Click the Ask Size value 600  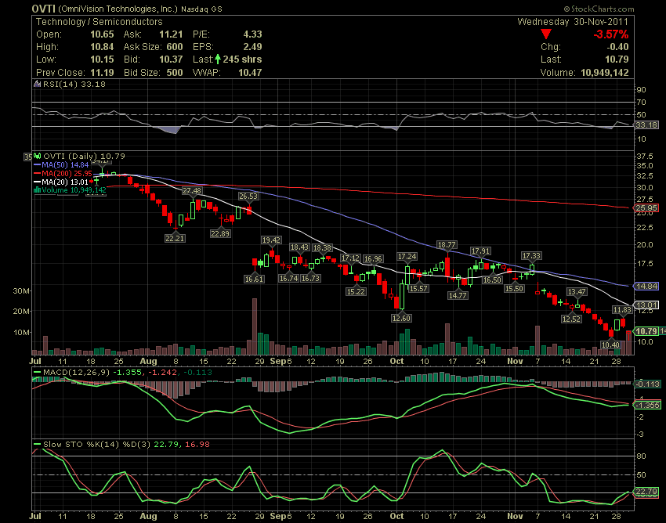click(175, 47)
